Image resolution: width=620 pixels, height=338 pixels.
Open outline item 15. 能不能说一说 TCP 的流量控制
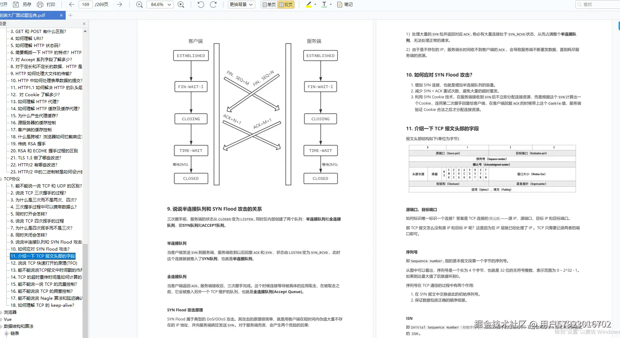[44, 284]
